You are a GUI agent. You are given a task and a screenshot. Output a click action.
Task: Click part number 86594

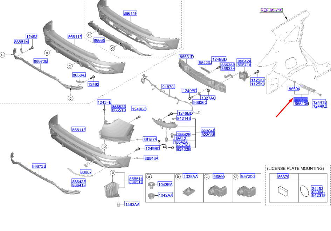pos(294,89)
